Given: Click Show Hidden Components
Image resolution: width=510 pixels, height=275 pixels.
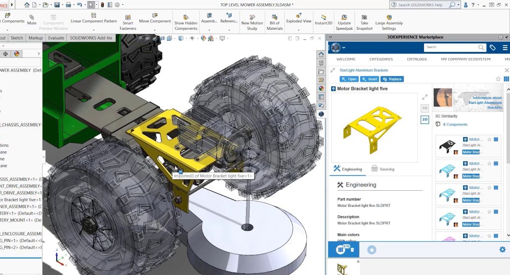Looking at the screenshot, I should point(186,23).
